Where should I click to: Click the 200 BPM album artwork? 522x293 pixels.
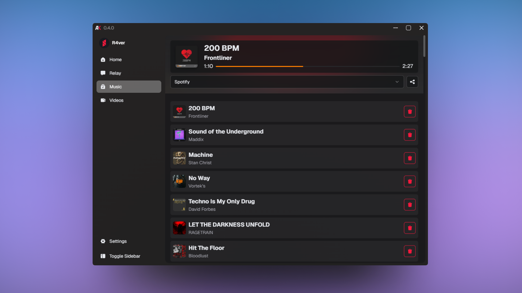[186, 56]
